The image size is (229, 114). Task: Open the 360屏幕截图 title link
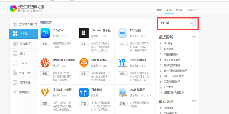click(138, 90)
